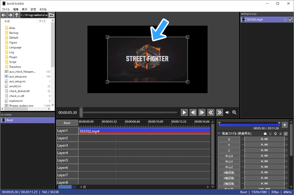Click the play button in preview

click(184, 113)
